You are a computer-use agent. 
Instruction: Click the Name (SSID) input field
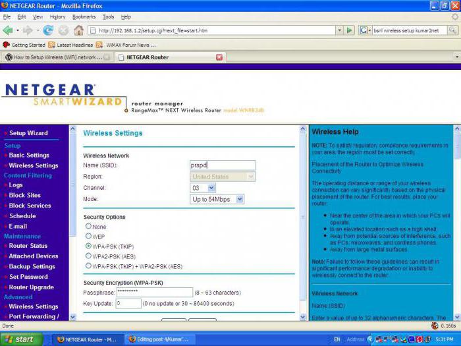pyautogui.click(x=223, y=165)
